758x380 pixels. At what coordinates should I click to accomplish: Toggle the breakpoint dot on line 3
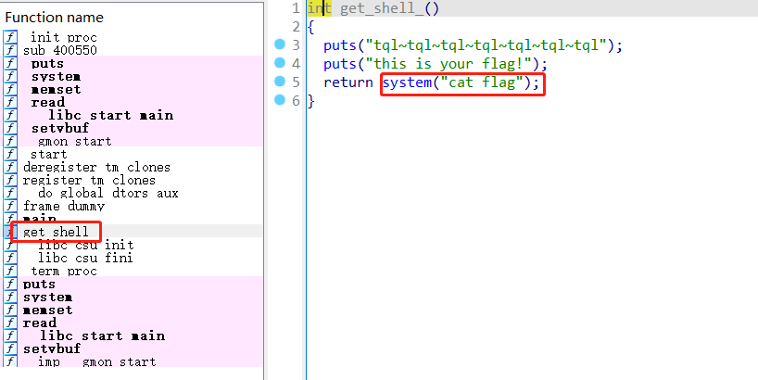click(280, 44)
